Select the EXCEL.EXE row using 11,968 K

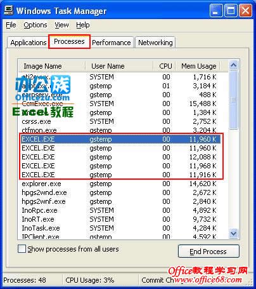click(120, 166)
